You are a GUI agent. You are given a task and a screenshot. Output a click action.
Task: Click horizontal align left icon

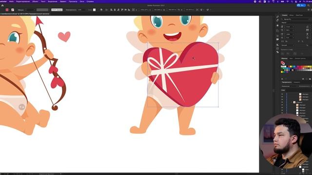pos(112,10)
